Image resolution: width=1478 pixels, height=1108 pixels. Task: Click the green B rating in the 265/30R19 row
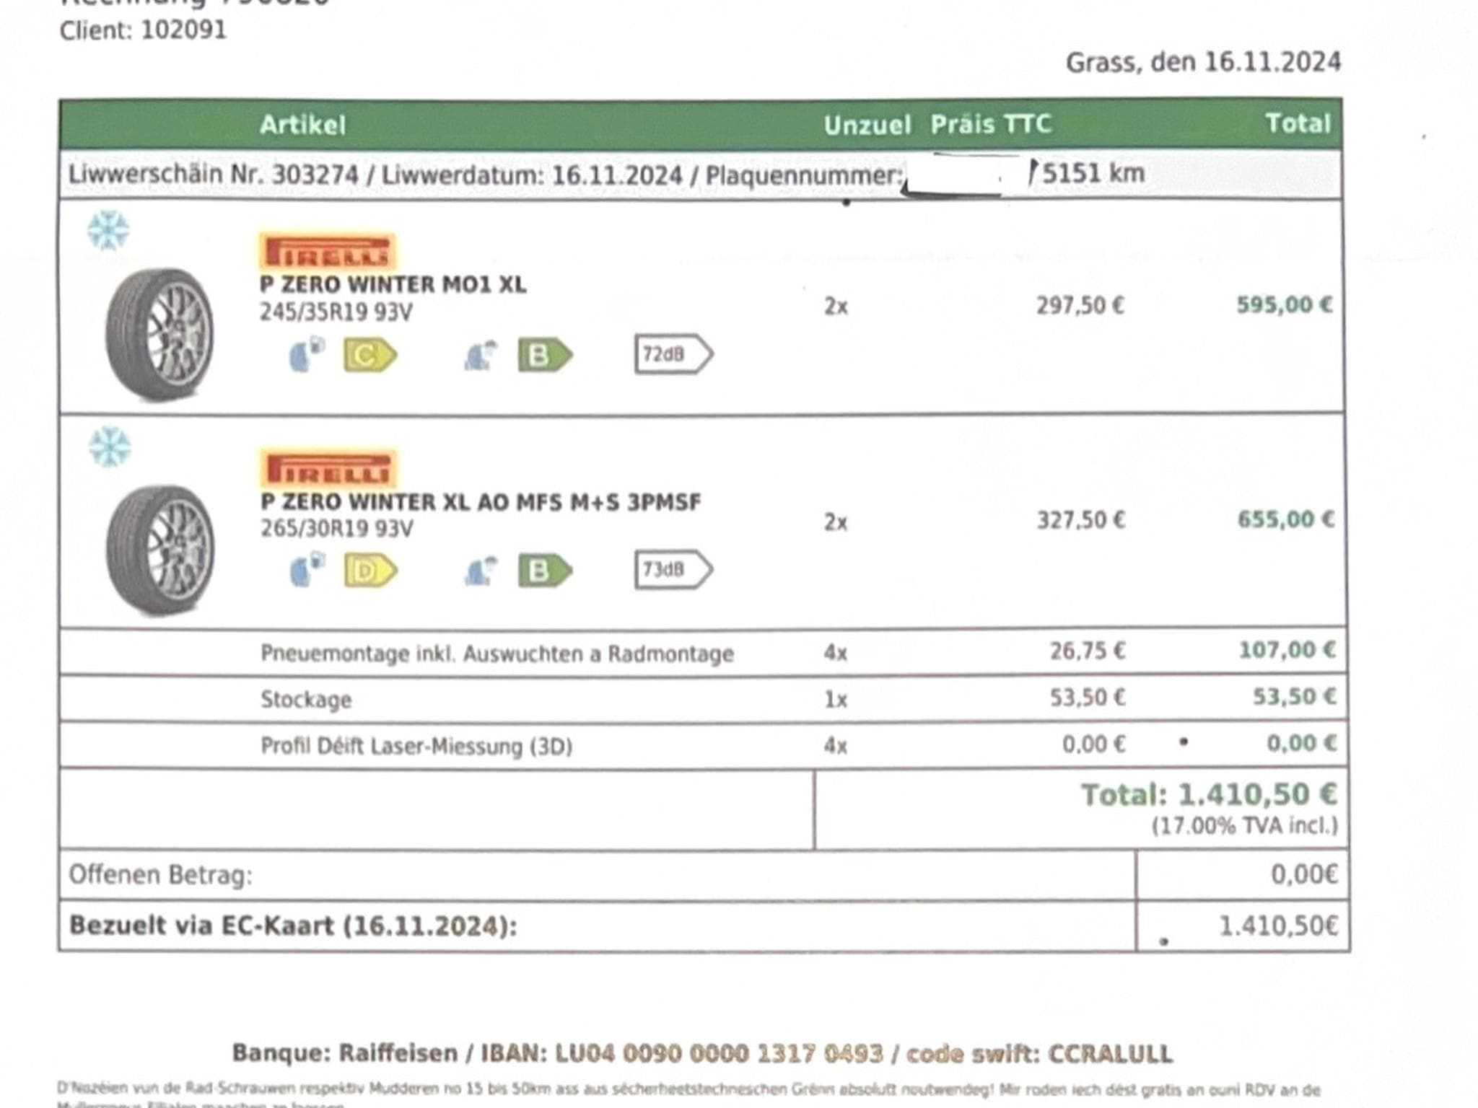(x=545, y=571)
